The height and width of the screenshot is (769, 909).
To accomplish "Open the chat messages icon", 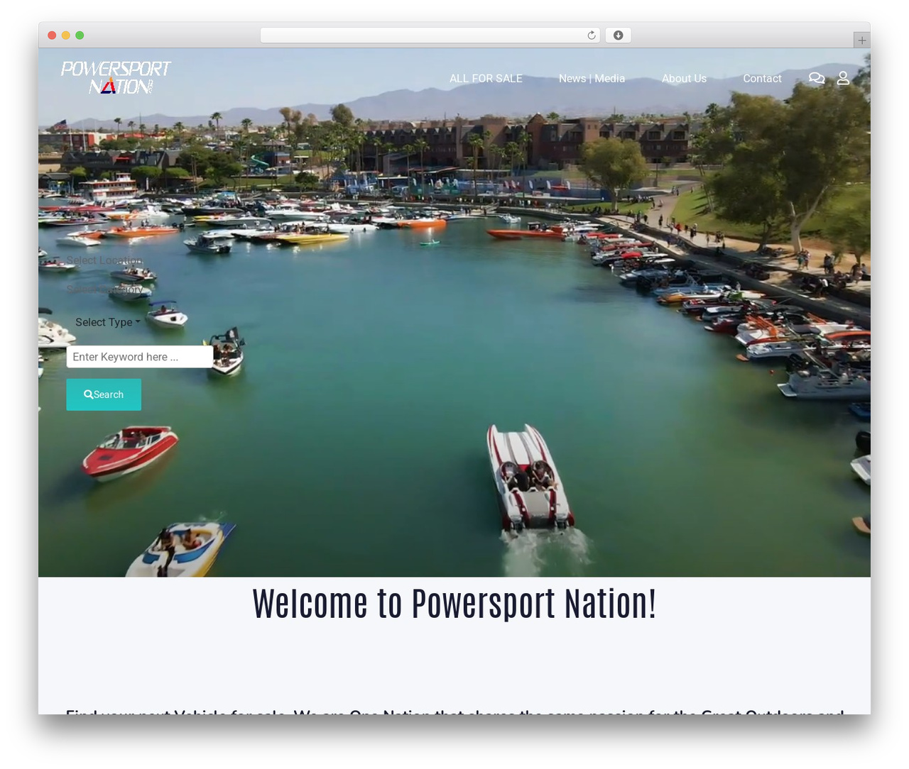I will pyautogui.click(x=817, y=78).
